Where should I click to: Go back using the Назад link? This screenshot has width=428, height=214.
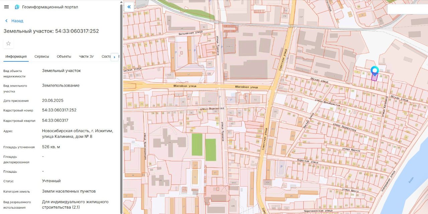[x=14, y=21]
